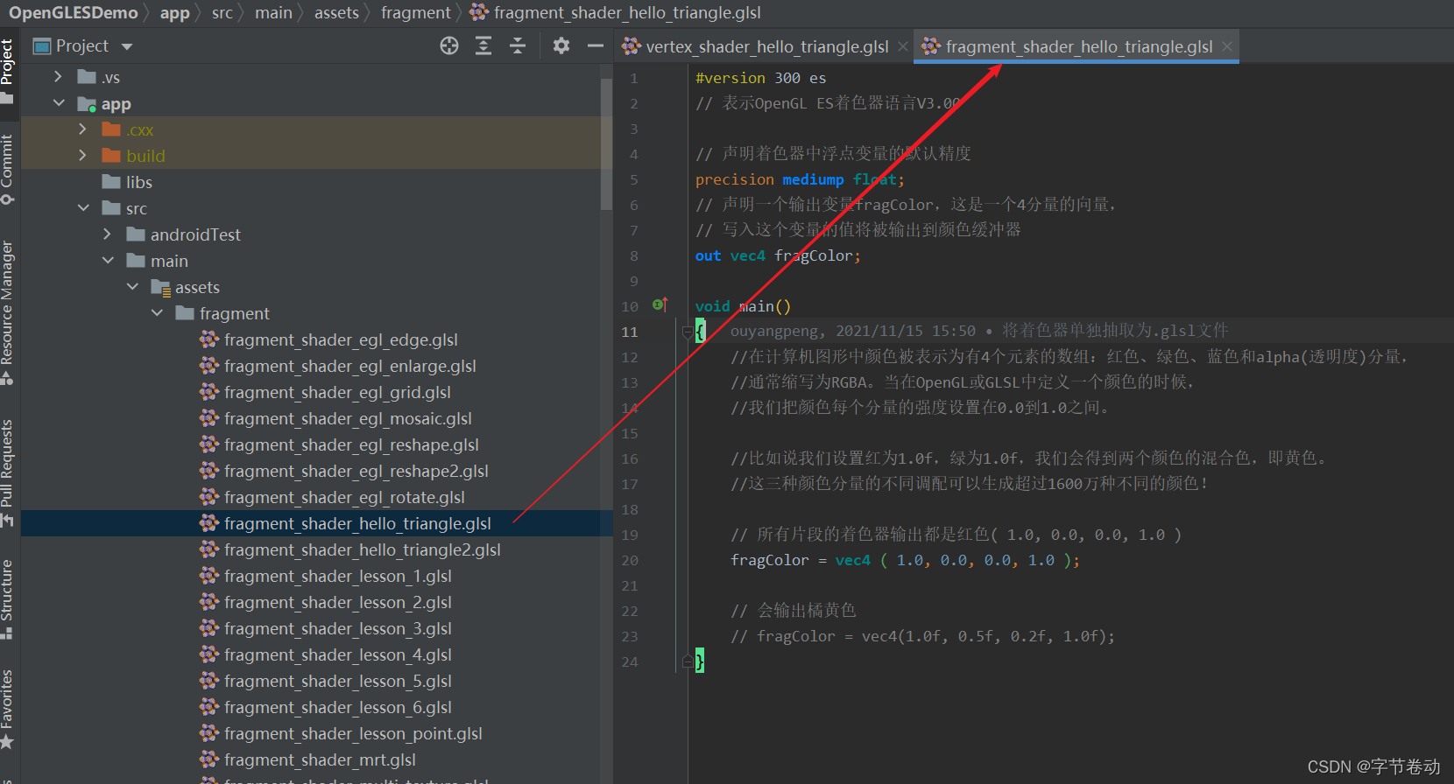This screenshot has height=784, width=1454.
Task: Click the orange folder icon next to build
Action: pyautogui.click(x=111, y=156)
